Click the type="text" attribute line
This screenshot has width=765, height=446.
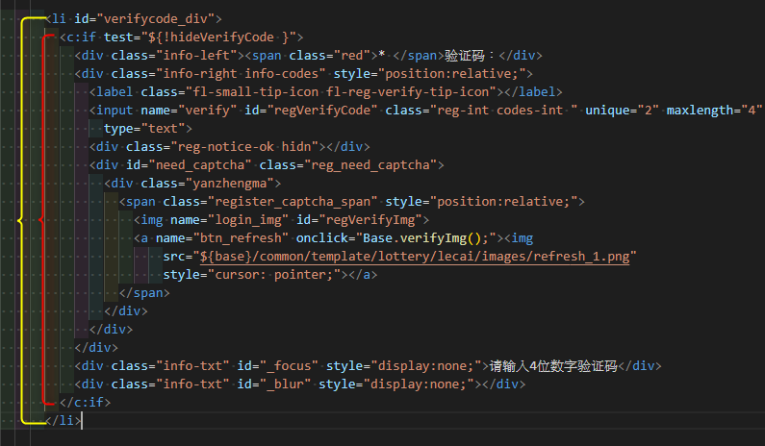tap(144, 129)
